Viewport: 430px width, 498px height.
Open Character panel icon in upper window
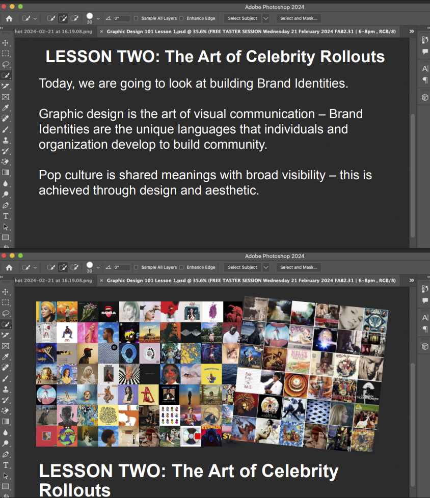(x=425, y=69)
